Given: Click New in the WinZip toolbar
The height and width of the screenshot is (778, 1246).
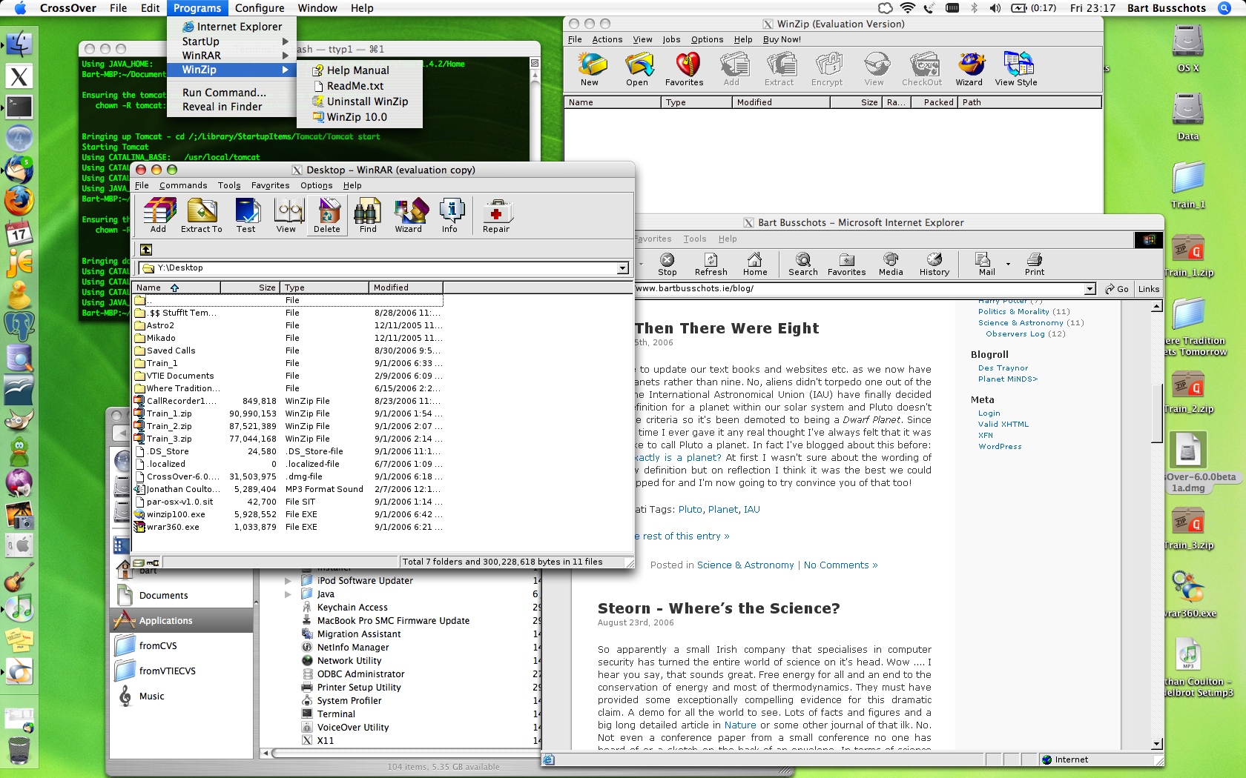Looking at the screenshot, I should 590,70.
